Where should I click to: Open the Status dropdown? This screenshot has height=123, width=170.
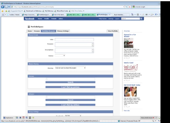(60, 56)
